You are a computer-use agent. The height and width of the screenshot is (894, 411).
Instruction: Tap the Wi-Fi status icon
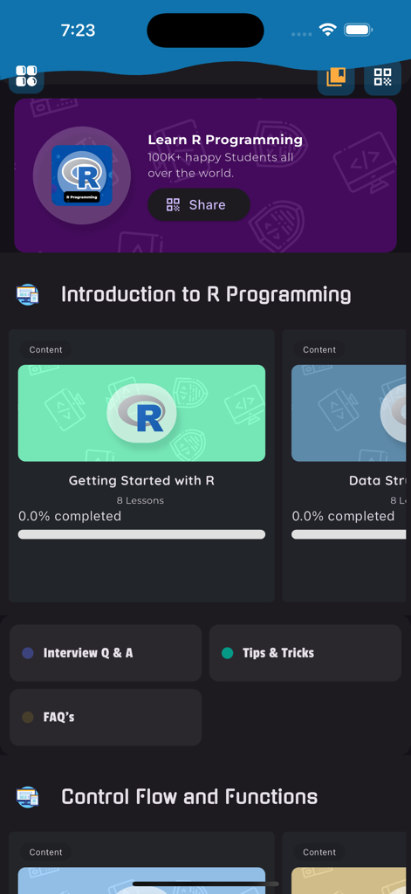328,30
